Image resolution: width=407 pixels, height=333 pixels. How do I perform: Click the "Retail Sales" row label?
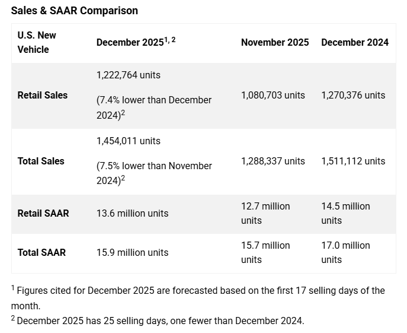[x=43, y=95]
